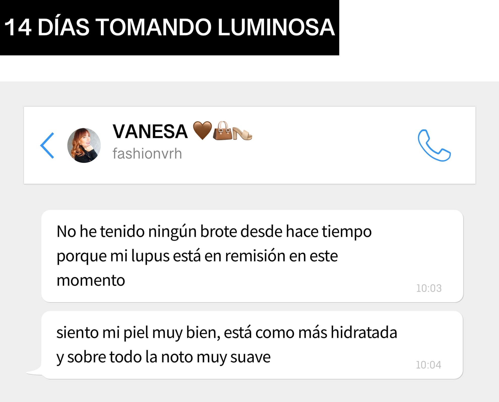Click the word momento in first bubble

pos(91,281)
